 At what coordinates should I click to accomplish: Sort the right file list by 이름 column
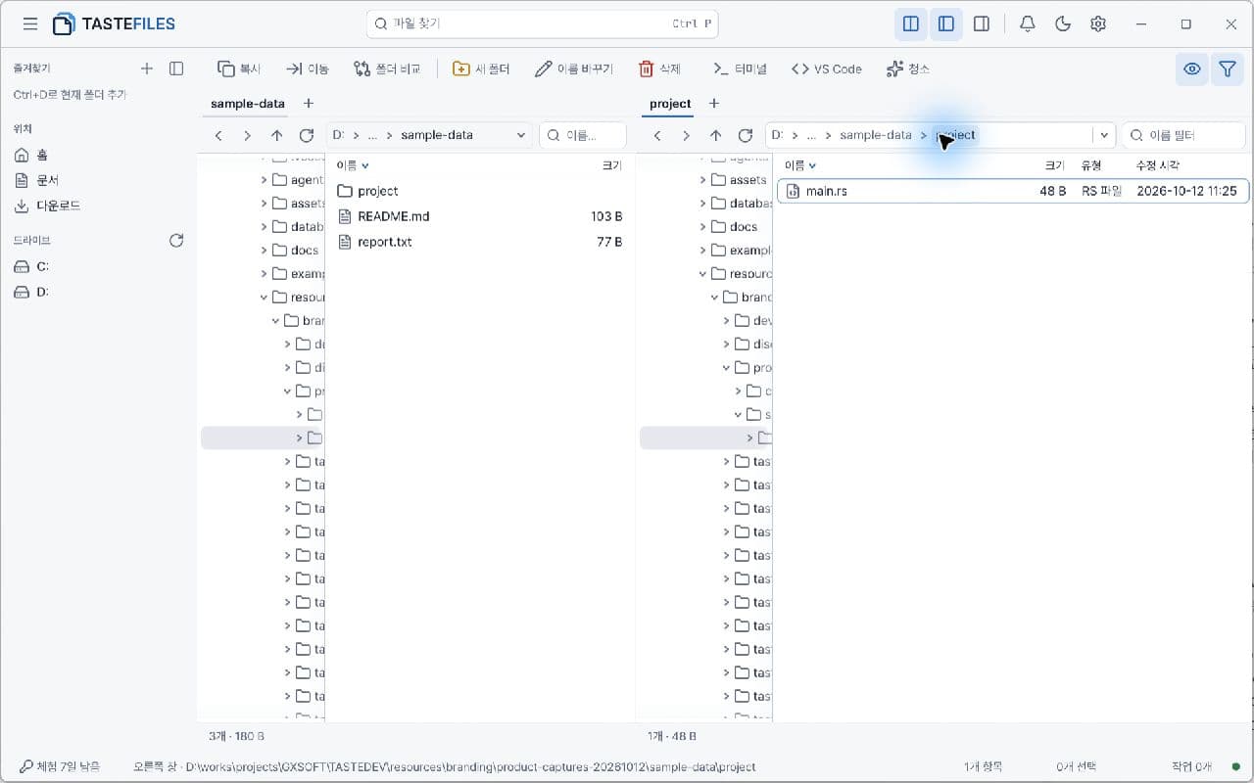click(x=799, y=165)
